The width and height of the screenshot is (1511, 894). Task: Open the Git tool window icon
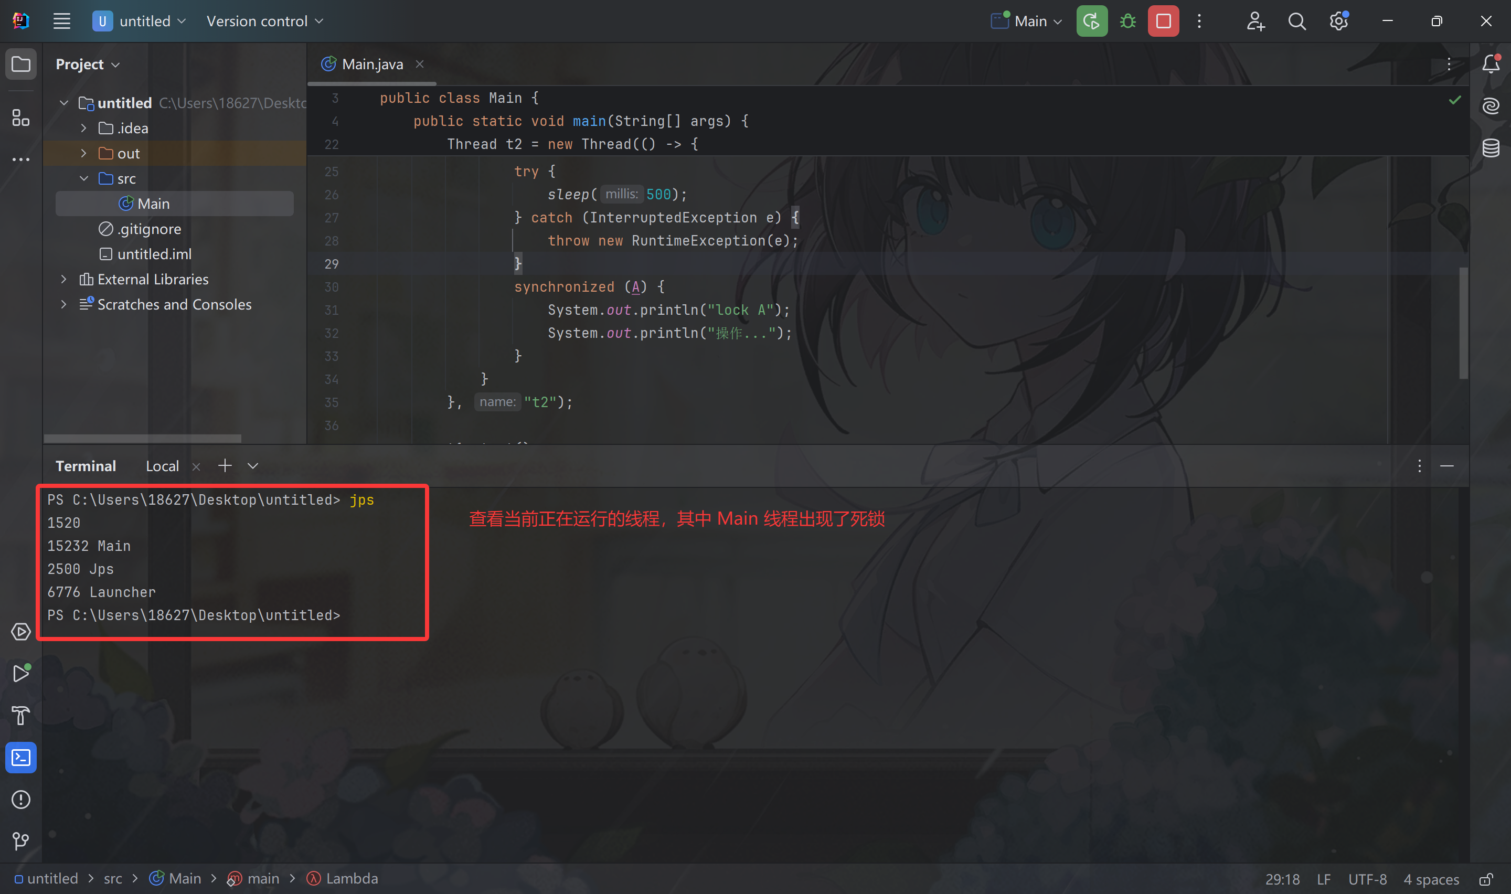20,840
